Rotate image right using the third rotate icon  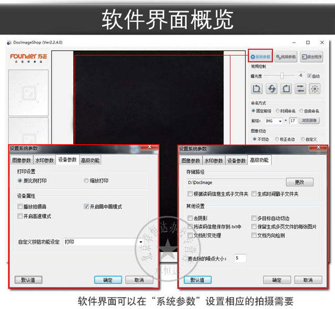coord(286,89)
